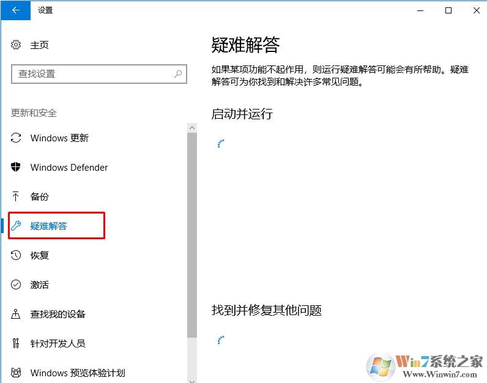Click the sidebar scrollbar thumb
This screenshot has height=383, width=487.
point(192,235)
